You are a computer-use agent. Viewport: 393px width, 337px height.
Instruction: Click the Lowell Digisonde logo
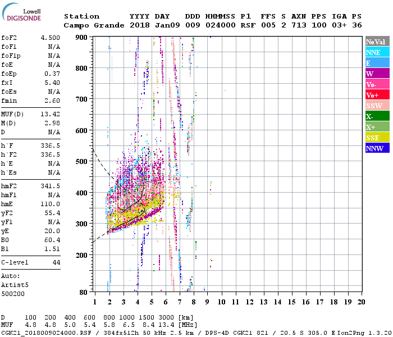(x=22, y=12)
